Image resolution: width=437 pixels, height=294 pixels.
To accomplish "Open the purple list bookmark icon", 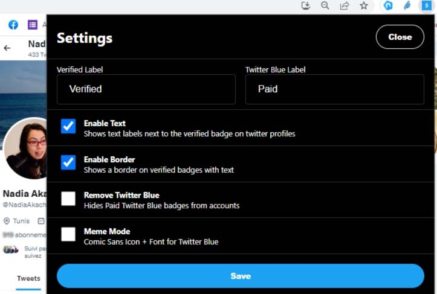I will coord(33,25).
